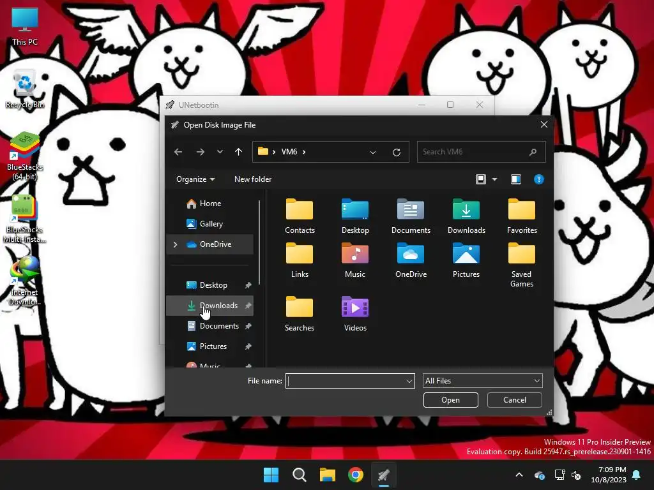Open File Explorer from taskbar

(x=328, y=475)
